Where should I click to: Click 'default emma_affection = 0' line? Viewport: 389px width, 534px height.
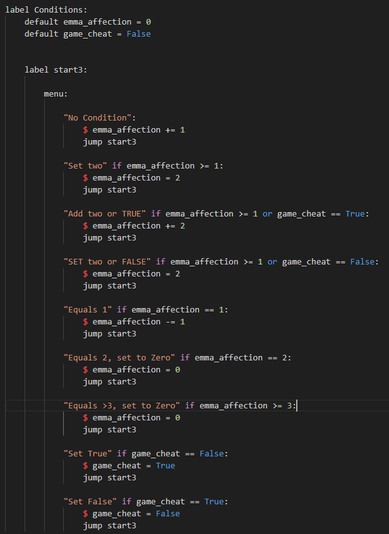(88, 22)
